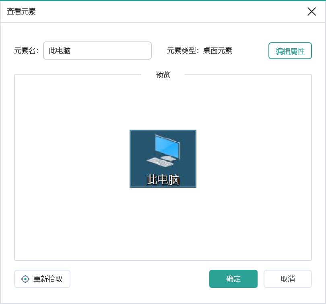The height and width of the screenshot is (304, 326).
Task: Click the 编辑属性 button
Action: (x=290, y=51)
